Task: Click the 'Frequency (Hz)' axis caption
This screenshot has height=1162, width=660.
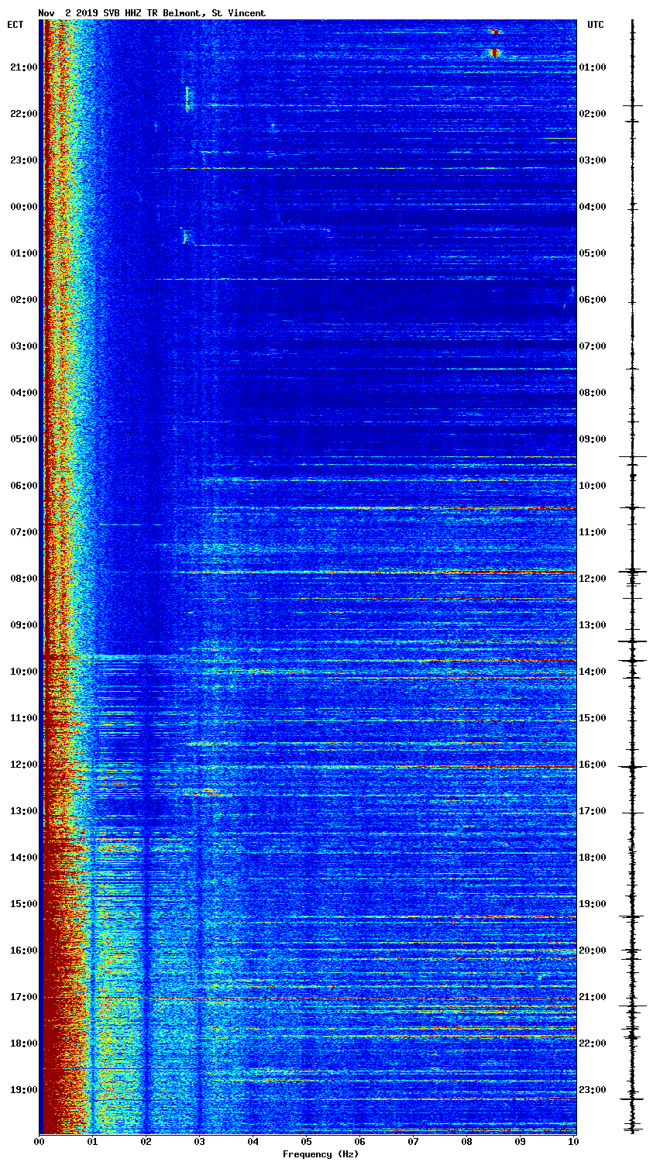Action: 321,1154
